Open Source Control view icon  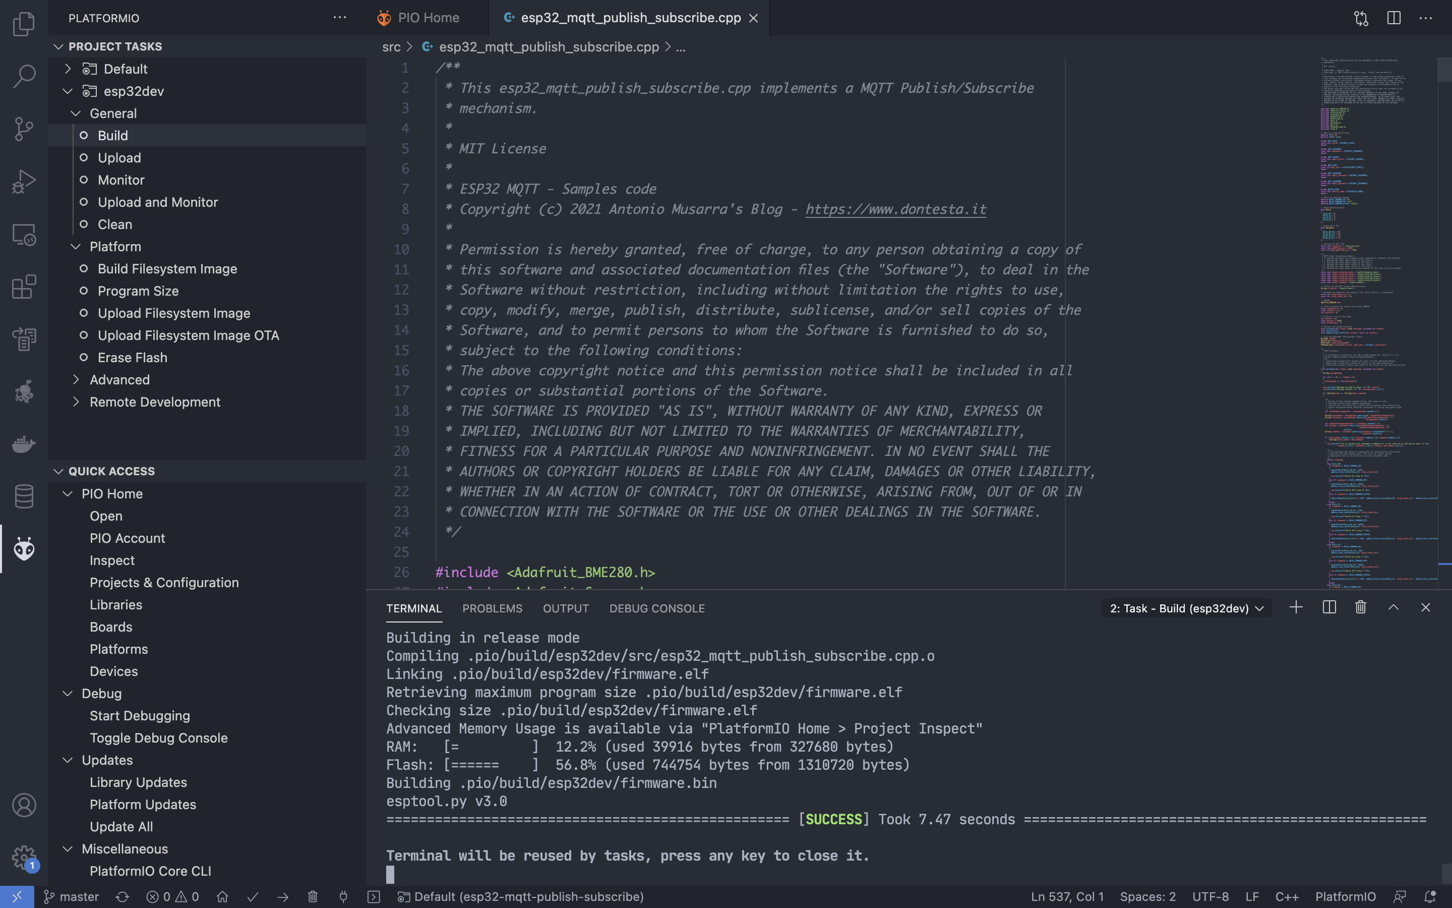tap(24, 129)
